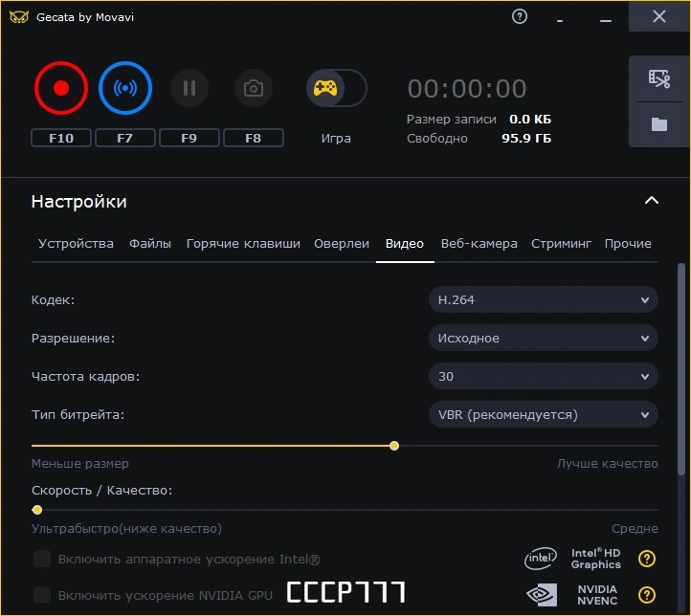Open the Стриминг tab
This screenshot has width=691, height=616.
pyautogui.click(x=561, y=244)
